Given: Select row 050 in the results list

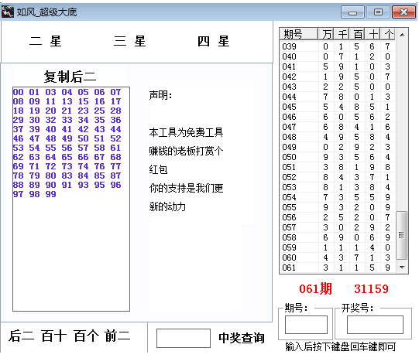Looking at the screenshot, I should pos(338,157).
